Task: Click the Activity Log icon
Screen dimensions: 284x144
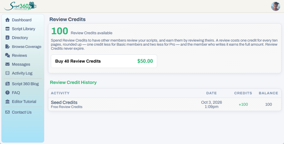Action: (7, 73)
